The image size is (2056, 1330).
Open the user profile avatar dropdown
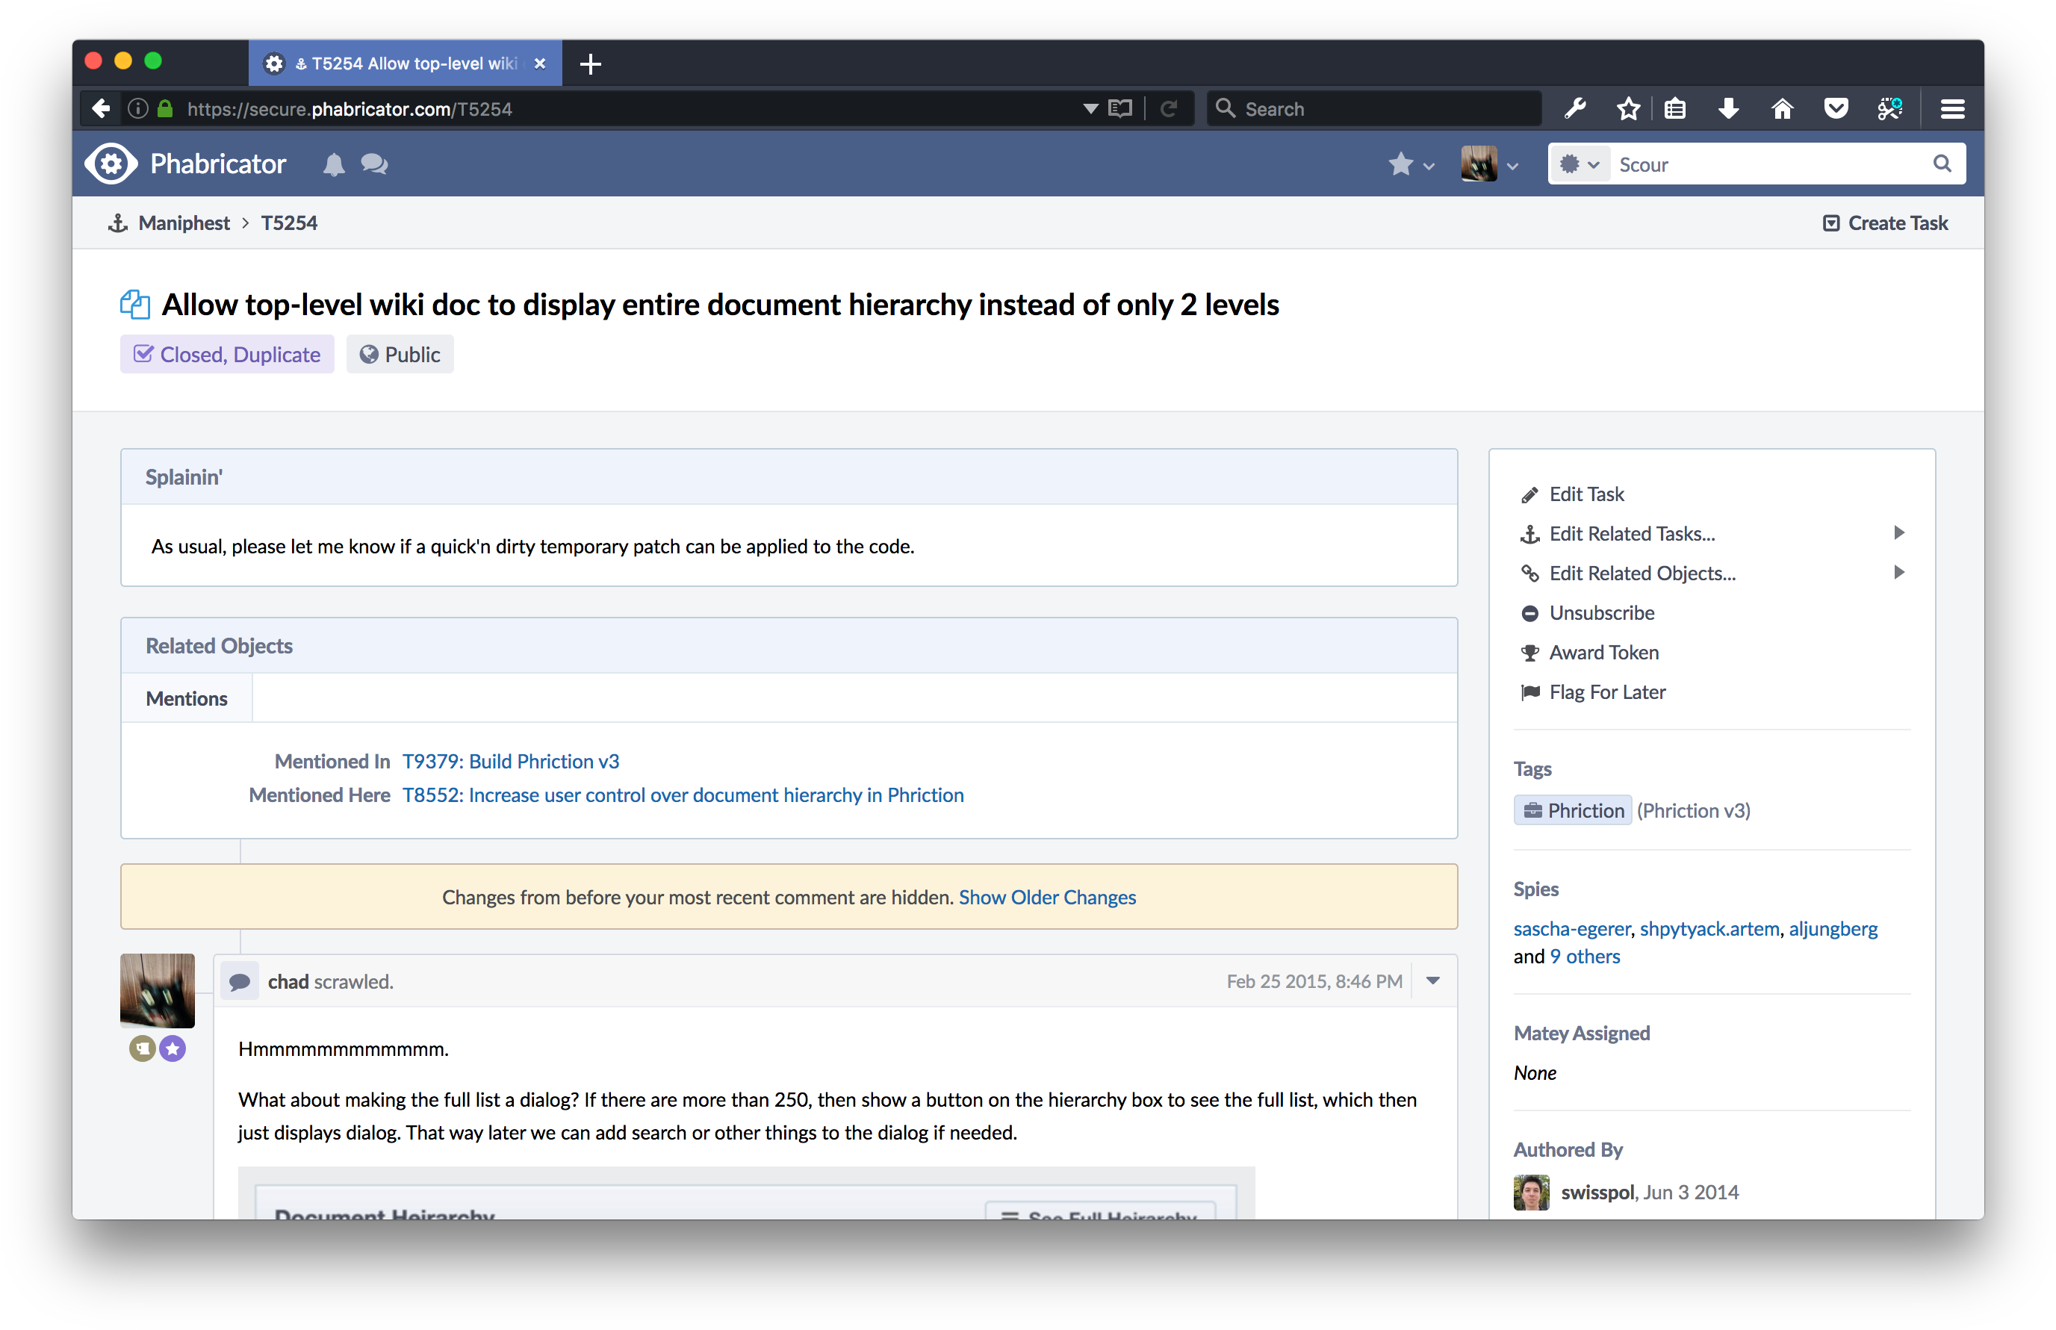pyautogui.click(x=1488, y=164)
